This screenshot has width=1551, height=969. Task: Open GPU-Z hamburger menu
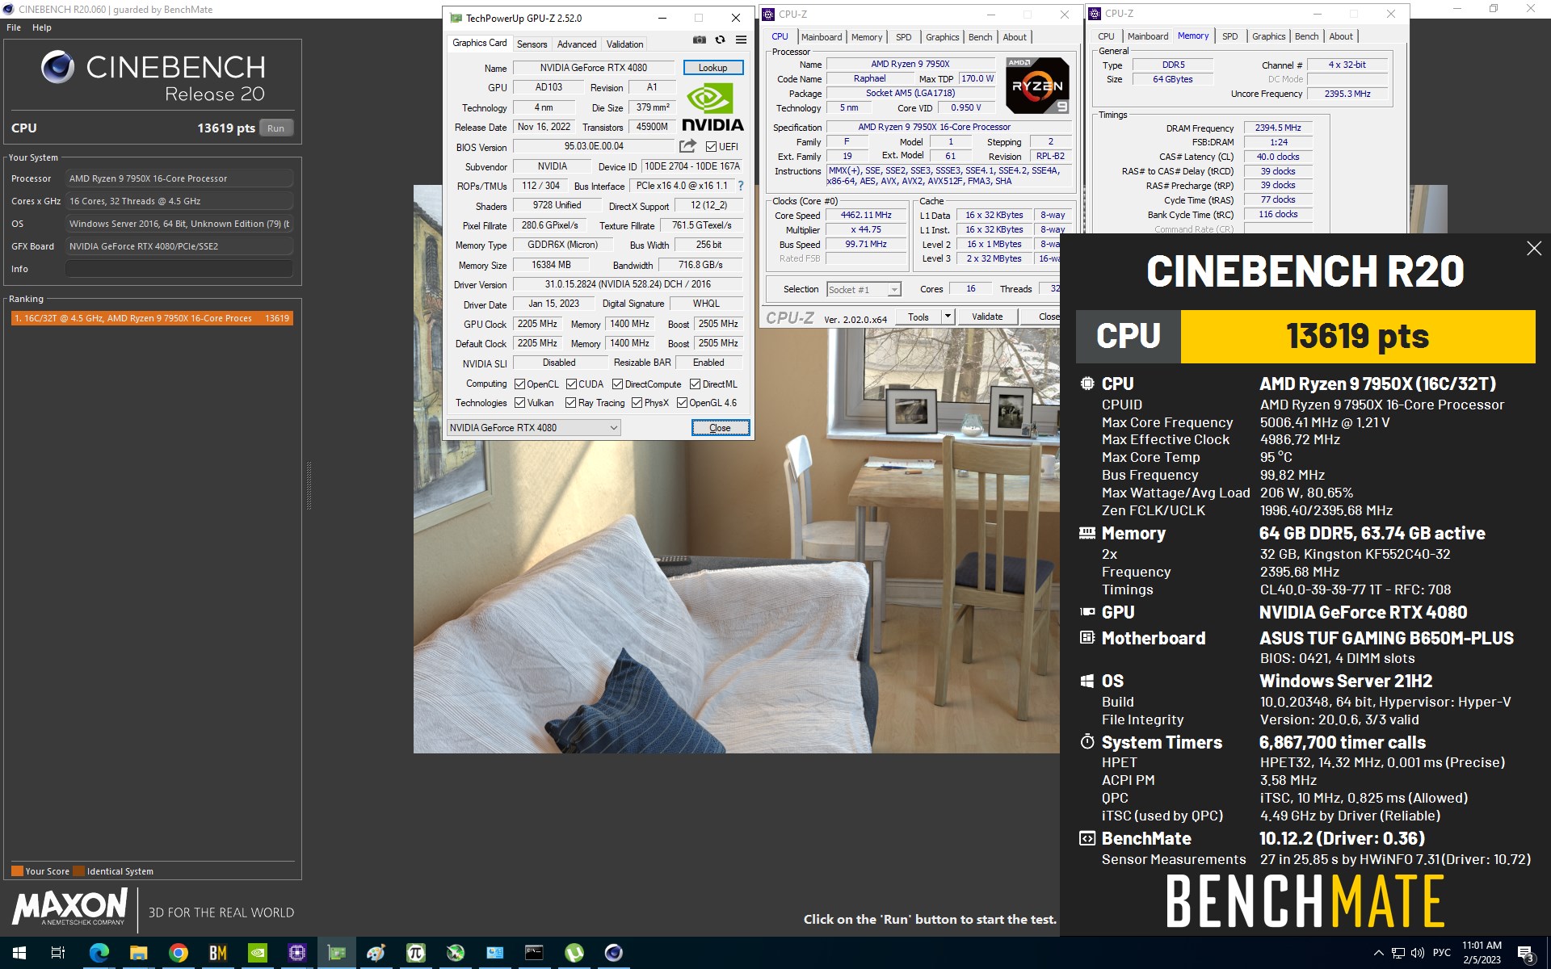tap(741, 40)
